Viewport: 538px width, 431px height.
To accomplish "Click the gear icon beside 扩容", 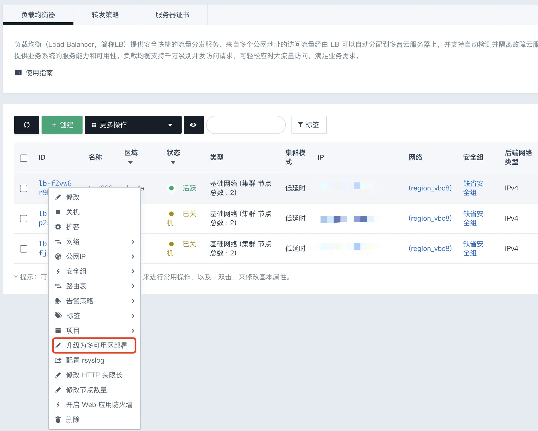I will pyautogui.click(x=58, y=227).
